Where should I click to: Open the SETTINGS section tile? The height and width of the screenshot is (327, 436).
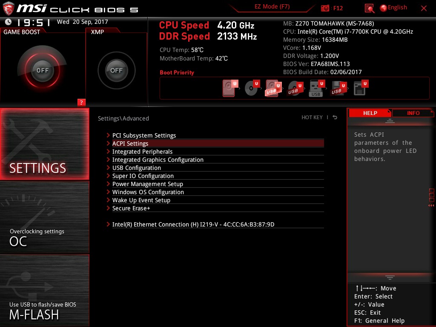coord(44,144)
